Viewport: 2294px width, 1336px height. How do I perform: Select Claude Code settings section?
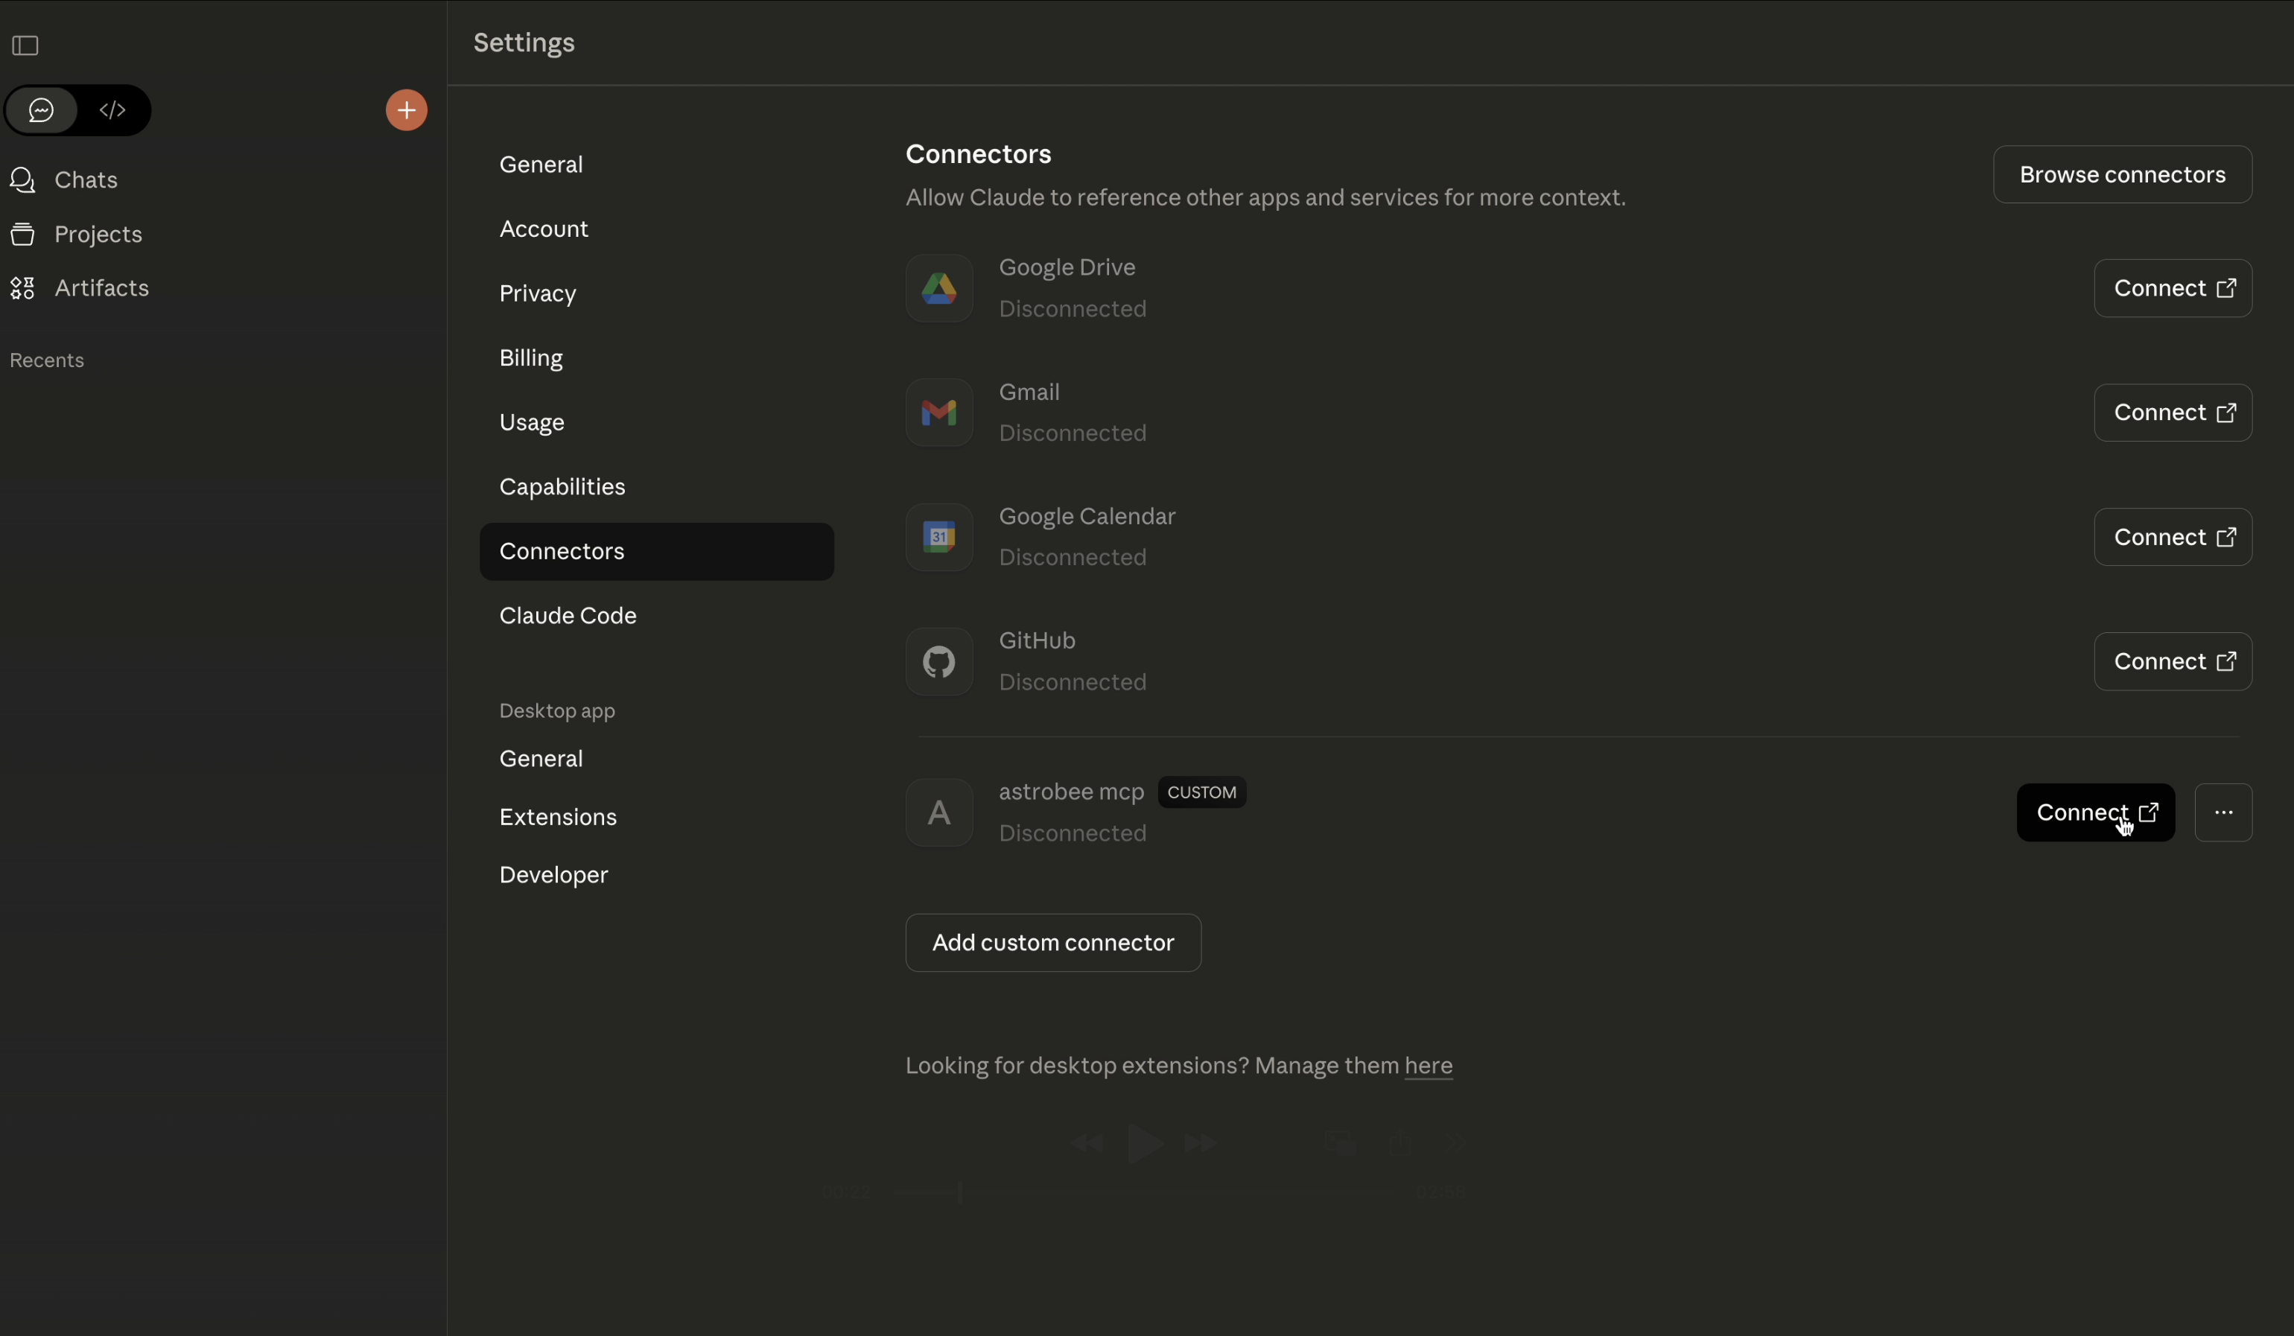coord(567,616)
